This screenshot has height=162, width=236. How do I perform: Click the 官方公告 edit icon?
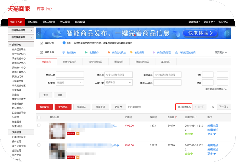(x=41, y=43)
